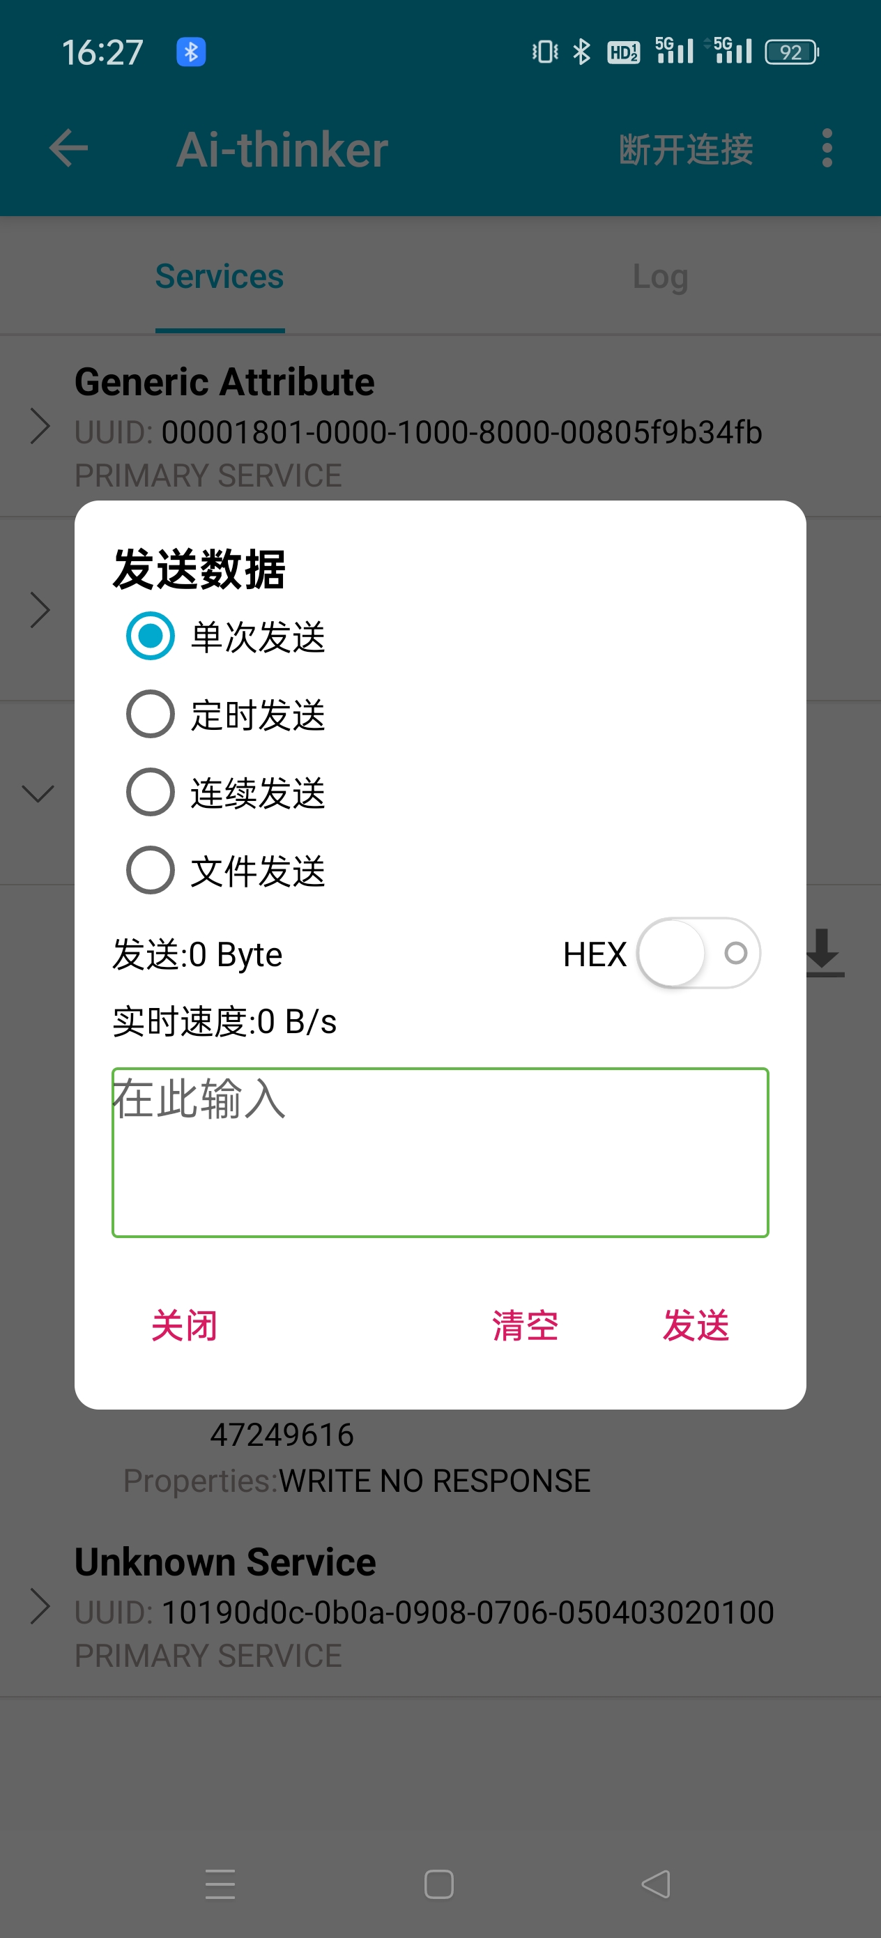Switch to the Services tab
Viewport: 881px width, 1938px height.
point(220,276)
